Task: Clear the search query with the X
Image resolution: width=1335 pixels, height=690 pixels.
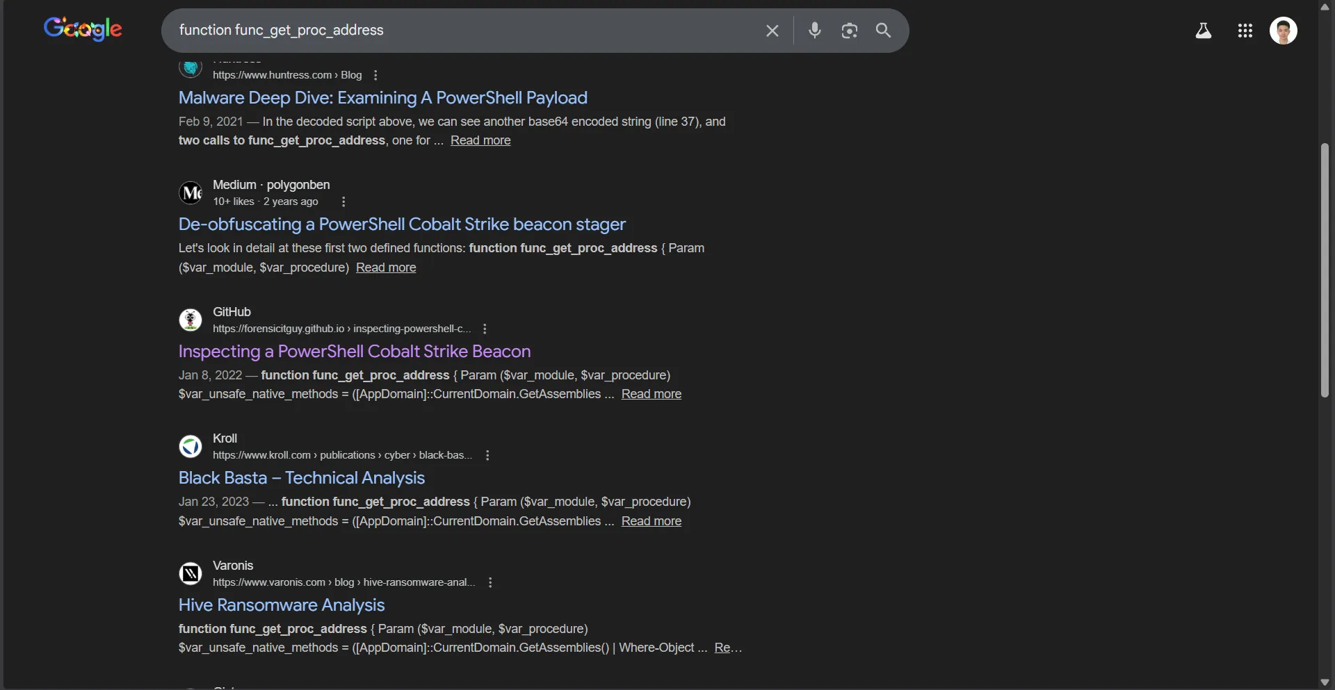Action: (x=772, y=31)
